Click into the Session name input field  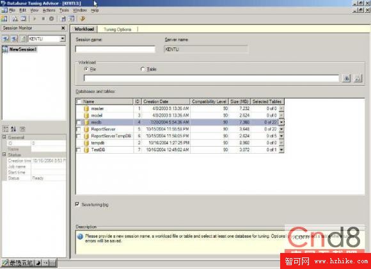(x=115, y=49)
